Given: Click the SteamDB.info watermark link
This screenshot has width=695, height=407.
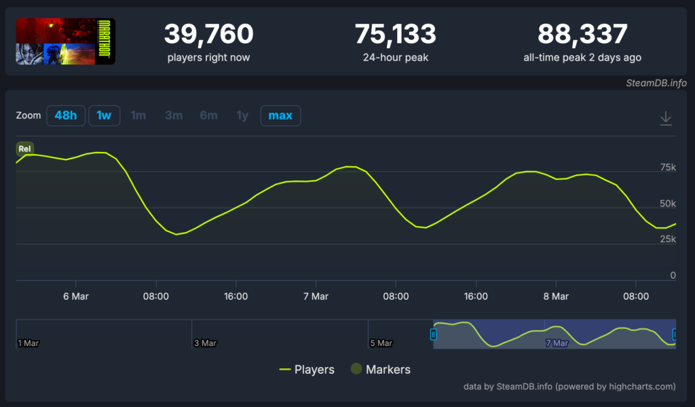Looking at the screenshot, I should click(656, 83).
